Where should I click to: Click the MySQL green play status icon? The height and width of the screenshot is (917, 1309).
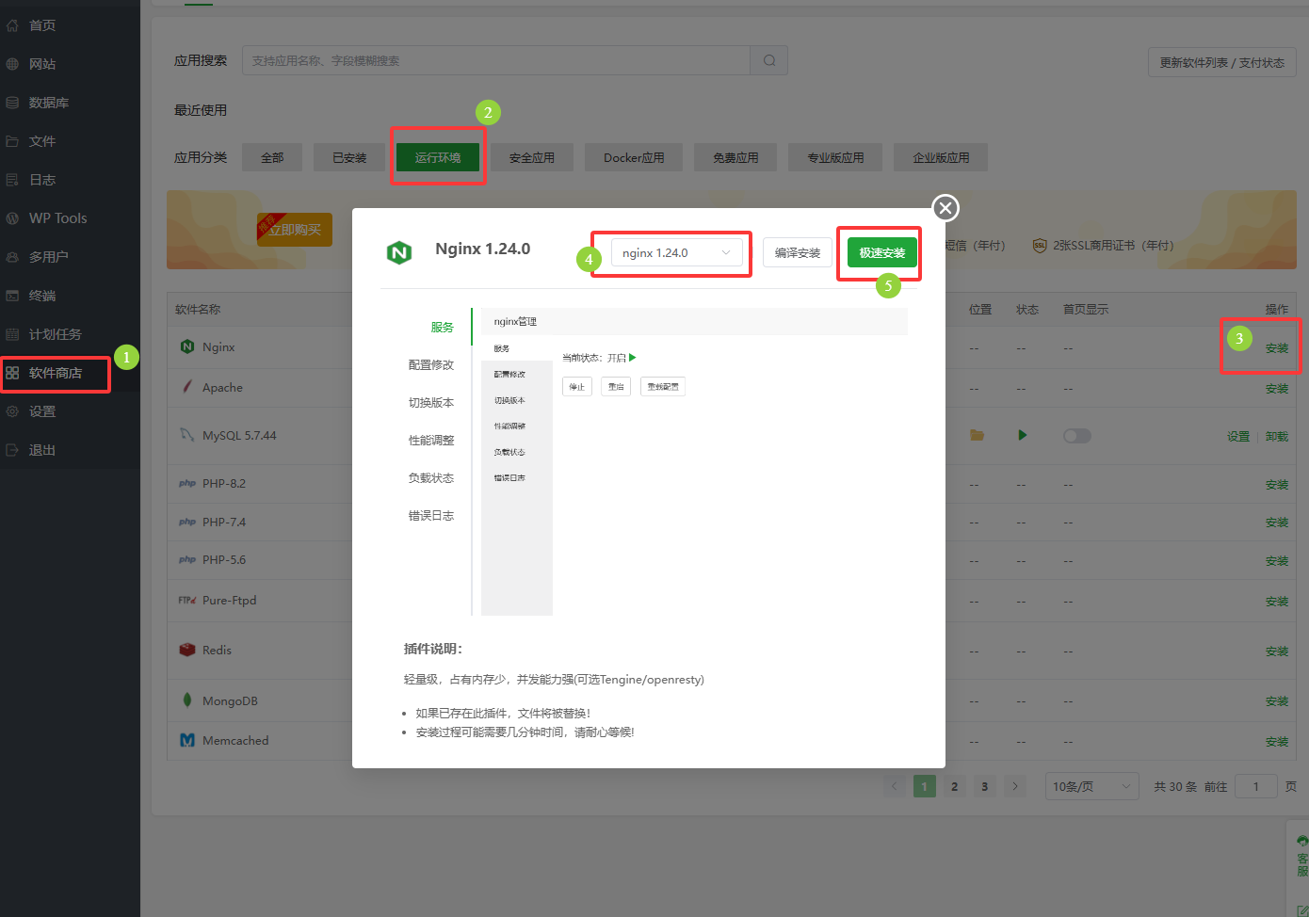coord(1022,435)
